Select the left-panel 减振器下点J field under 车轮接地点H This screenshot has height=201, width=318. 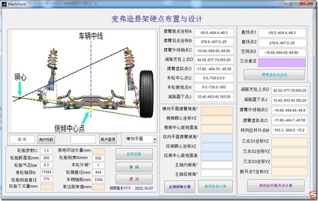click(x=214, y=97)
